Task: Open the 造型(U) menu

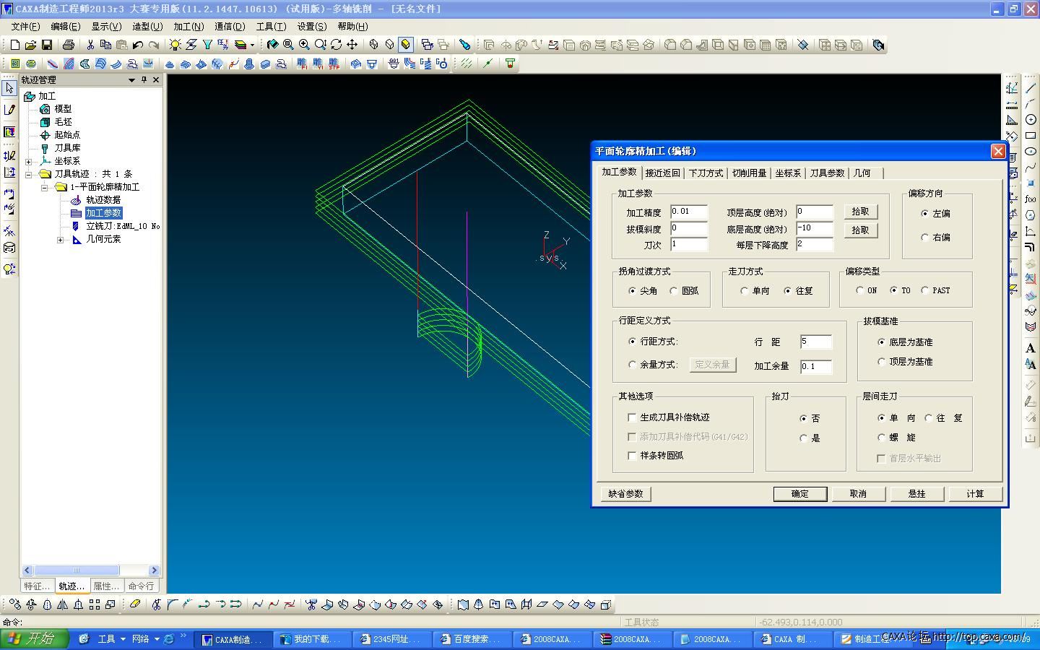Action: 147,26
